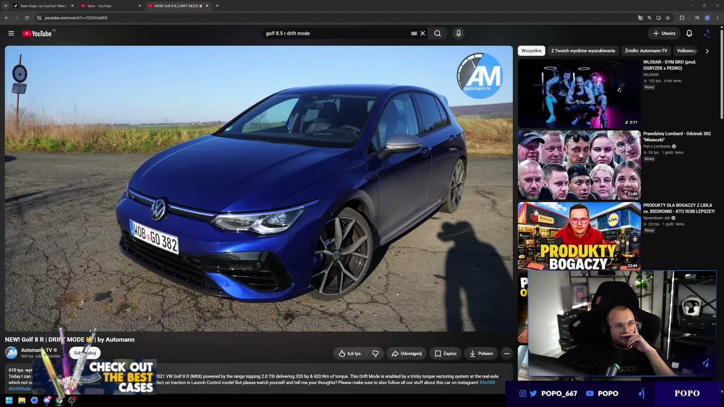Close the 'fame - YouTube' tab
Image resolution: width=724 pixels, height=407 pixels.
click(140, 6)
